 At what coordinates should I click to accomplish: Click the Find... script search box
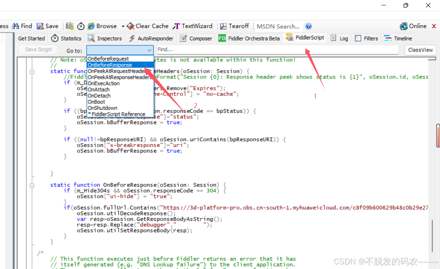(277, 50)
